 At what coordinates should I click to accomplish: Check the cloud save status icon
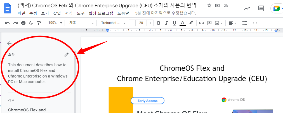[x=226, y=5]
